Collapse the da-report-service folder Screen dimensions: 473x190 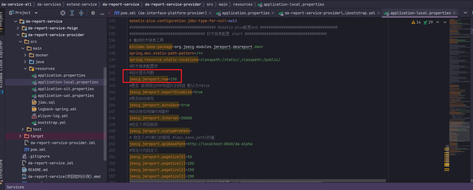click(16, 21)
